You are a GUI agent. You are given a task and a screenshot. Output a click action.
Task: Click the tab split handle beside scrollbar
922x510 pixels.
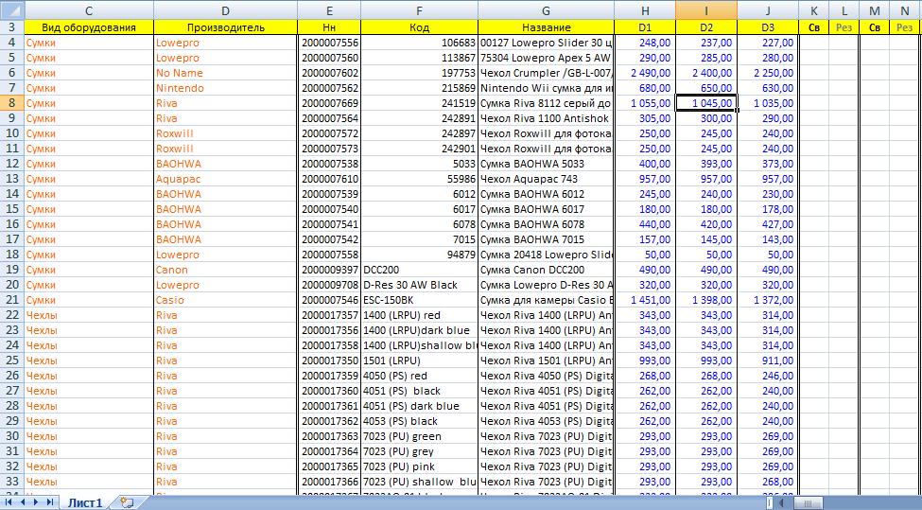click(x=769, y=503)
